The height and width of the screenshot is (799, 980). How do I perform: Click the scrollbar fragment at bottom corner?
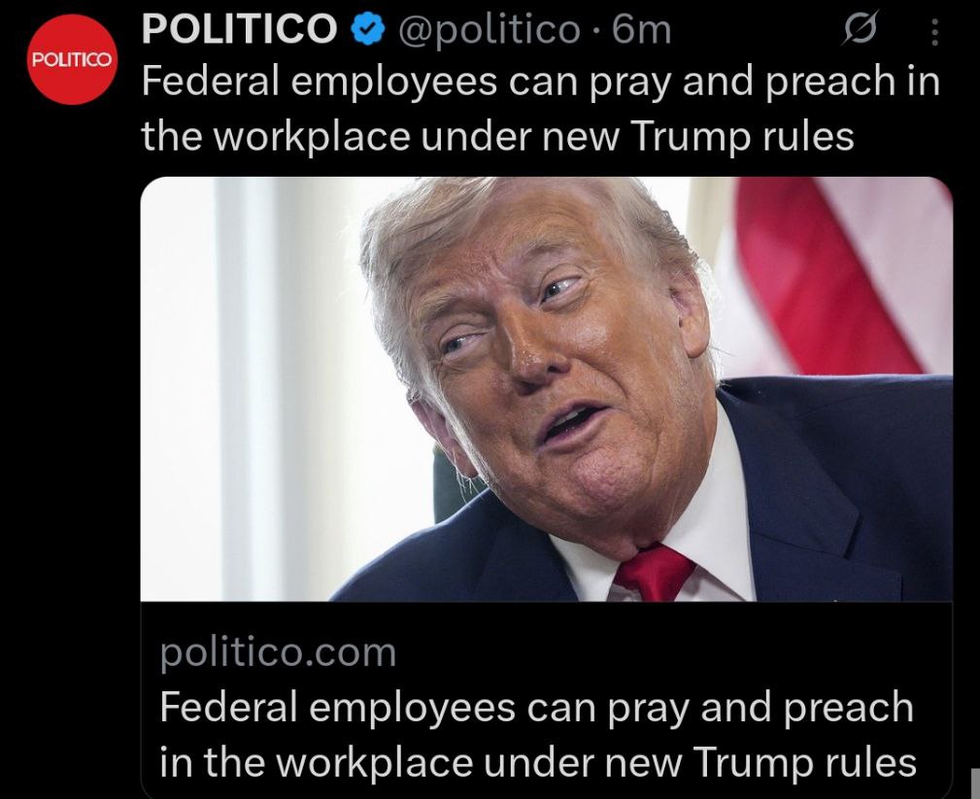(974, 783)
